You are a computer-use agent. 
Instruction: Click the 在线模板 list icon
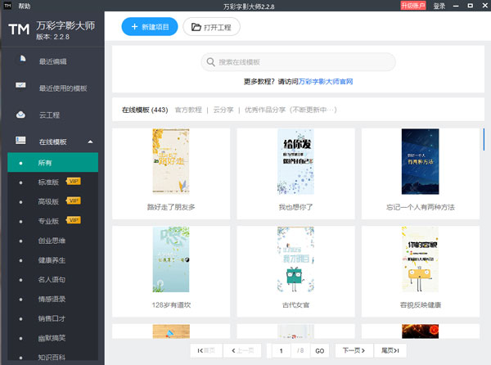pos(20,140)
